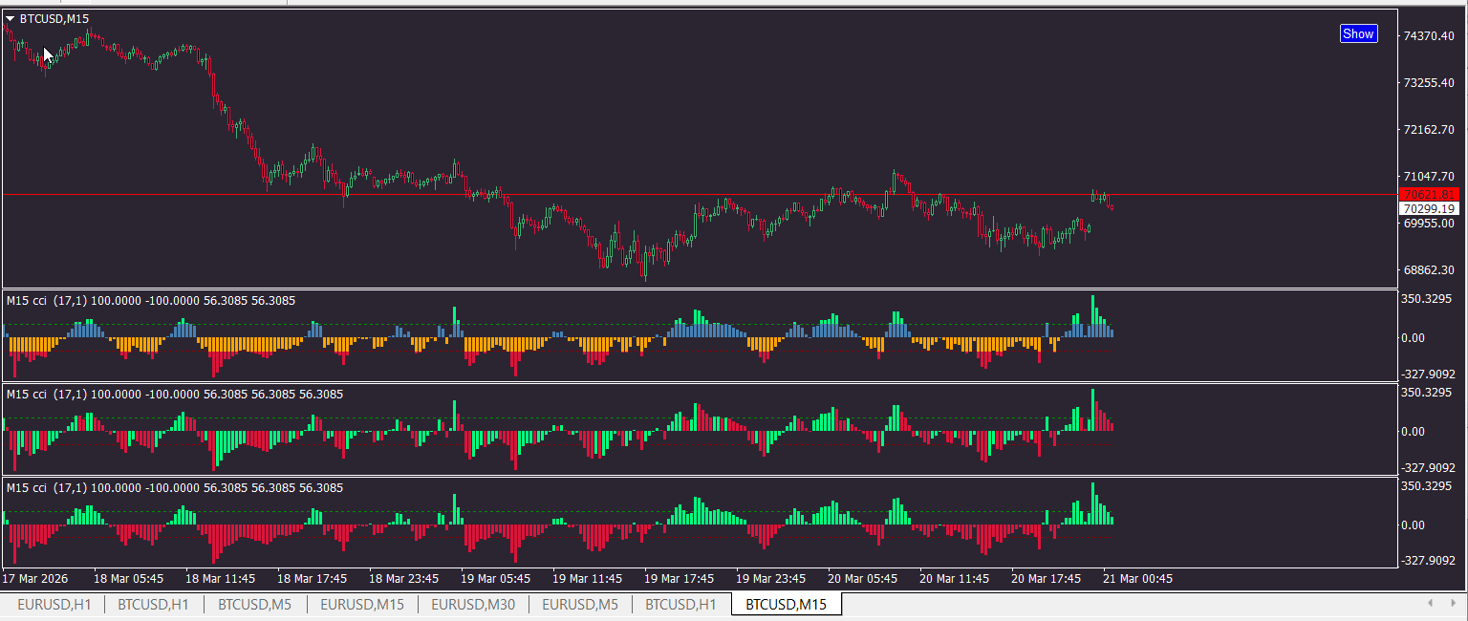Click the 21 Mar 00:45 time marker
The image size is (1468, 621).
1138,579
